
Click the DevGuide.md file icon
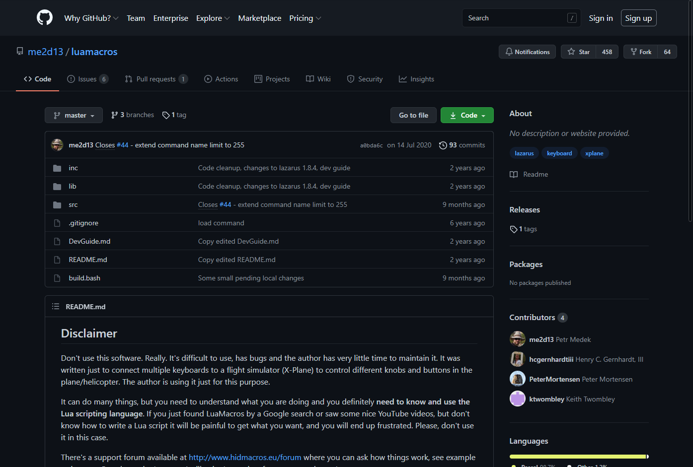pyautogui.click(x=57, y=242)
